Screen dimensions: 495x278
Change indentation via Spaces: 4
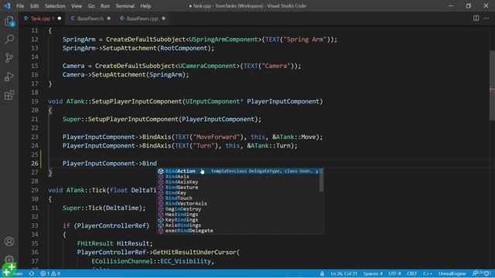pos(373,273)
